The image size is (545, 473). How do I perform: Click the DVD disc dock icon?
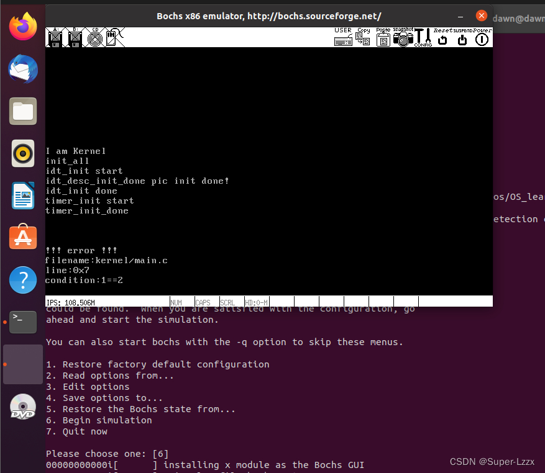(23, 407)
